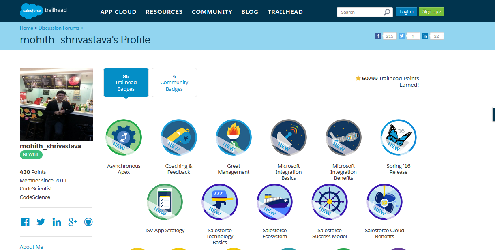The height and width of the screenshot is (250, 495).
Task: Open Microsoft Integration Basics satellite dish badge
Action: pyautogui.click(x=289, y=137)
